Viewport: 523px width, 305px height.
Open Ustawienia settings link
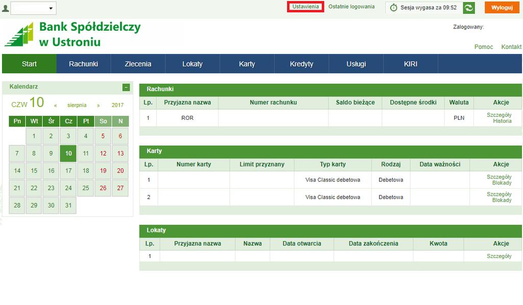(305, 7)
